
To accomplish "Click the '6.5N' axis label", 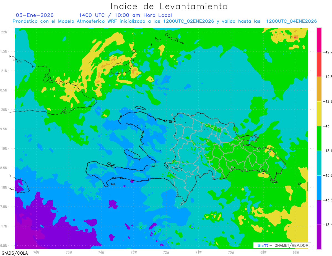I will (4, 246).
